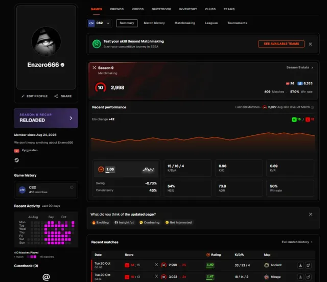The height and width of the screenshot is (282, 327).
Task: Choose Not interested feedback option
Action: [178, 223]
